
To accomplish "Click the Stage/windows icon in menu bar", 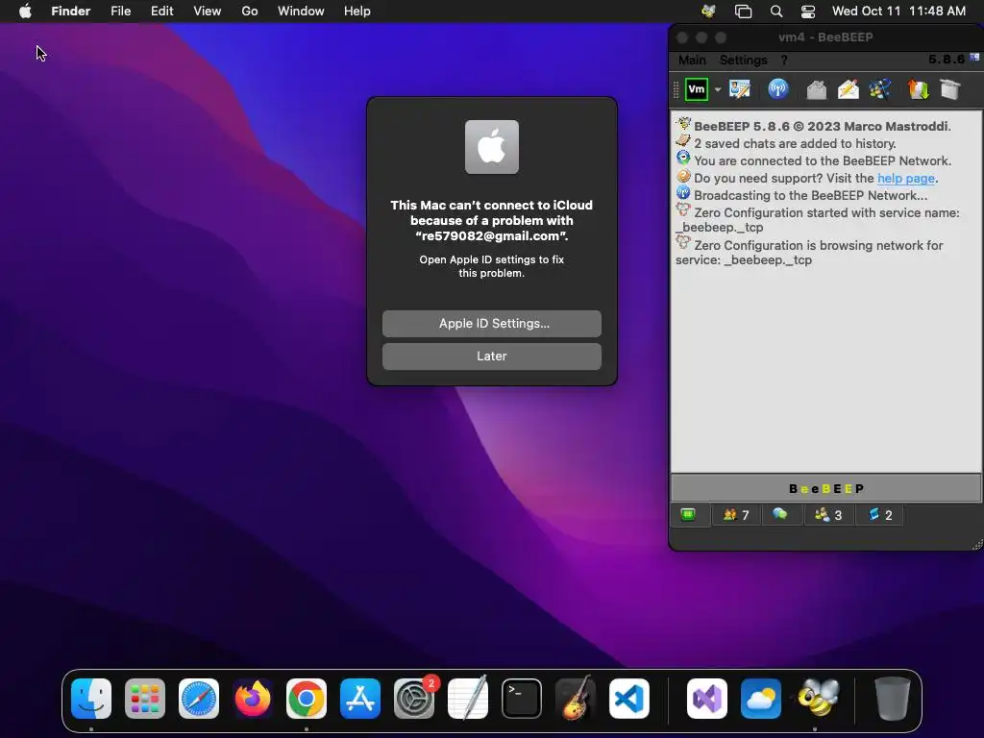I will [x=743, y=11].
